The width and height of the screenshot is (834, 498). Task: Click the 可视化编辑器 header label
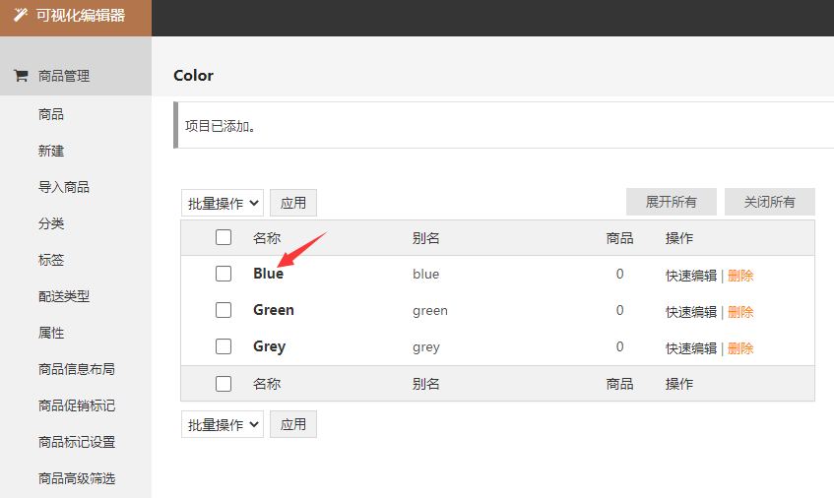[81, 16]
